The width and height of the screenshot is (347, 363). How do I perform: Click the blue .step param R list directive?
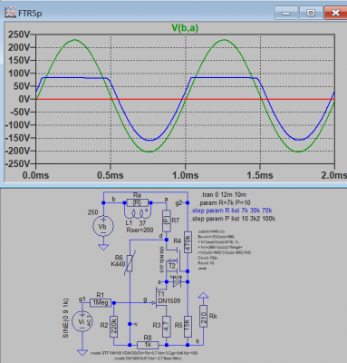coord(232,211)
